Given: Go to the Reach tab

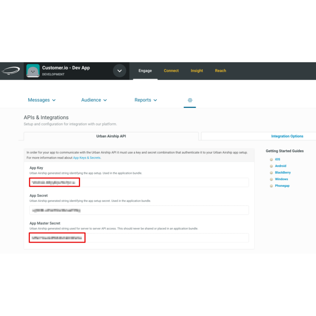Looking at the screenshot, I should [x=220, y=71].
